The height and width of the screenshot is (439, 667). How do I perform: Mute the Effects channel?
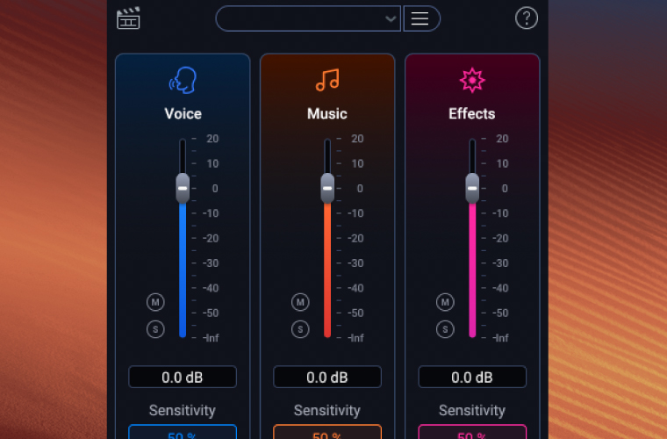[x=445, y=302]
